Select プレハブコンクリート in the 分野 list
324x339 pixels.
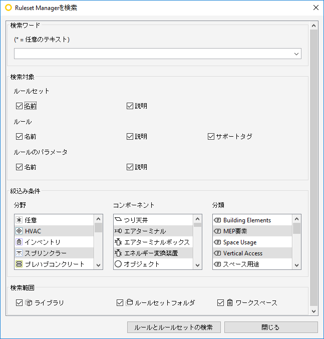coord(54,264)
